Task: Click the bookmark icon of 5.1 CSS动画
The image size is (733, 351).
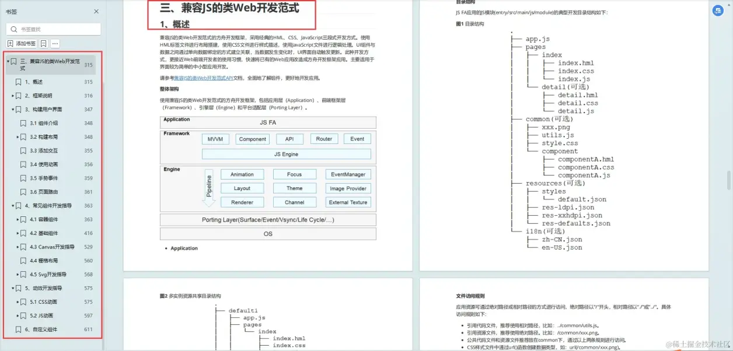Action: coord(24,302)
